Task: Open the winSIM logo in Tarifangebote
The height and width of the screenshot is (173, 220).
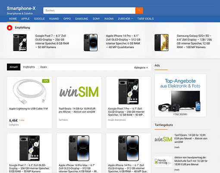Action: (163, 139)
